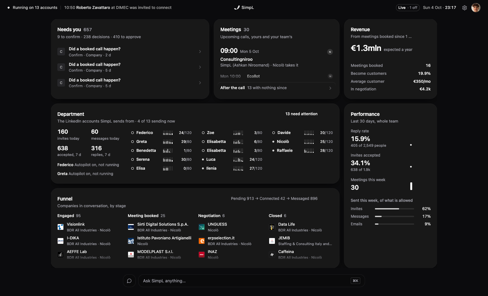Click the AEFFE Lab company logo

coord(61,255)
